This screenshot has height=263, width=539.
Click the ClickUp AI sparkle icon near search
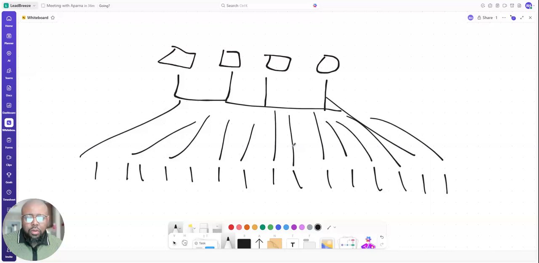[315, 5]
